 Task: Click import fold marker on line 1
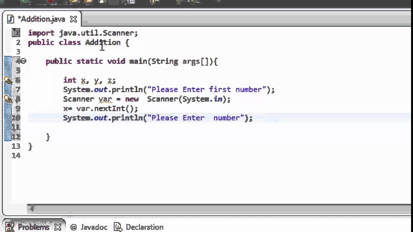click(x=16, y=33)
